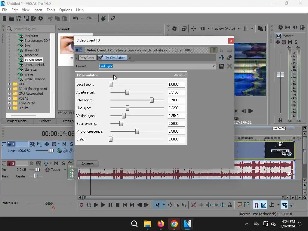Open Google Chrome from the taskbar
Viewport: 308px width, 231px height.
pyautogui.click(x=174, y=224)
